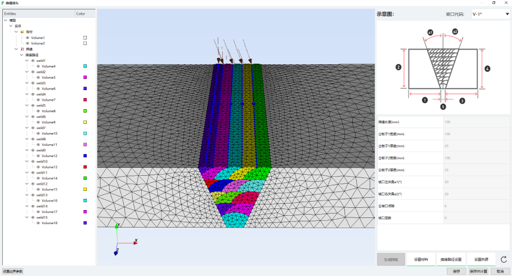
Task: Open the 坡口代码 V-1 dropdown
Action: pyautogui.click(x=490, y=14)
